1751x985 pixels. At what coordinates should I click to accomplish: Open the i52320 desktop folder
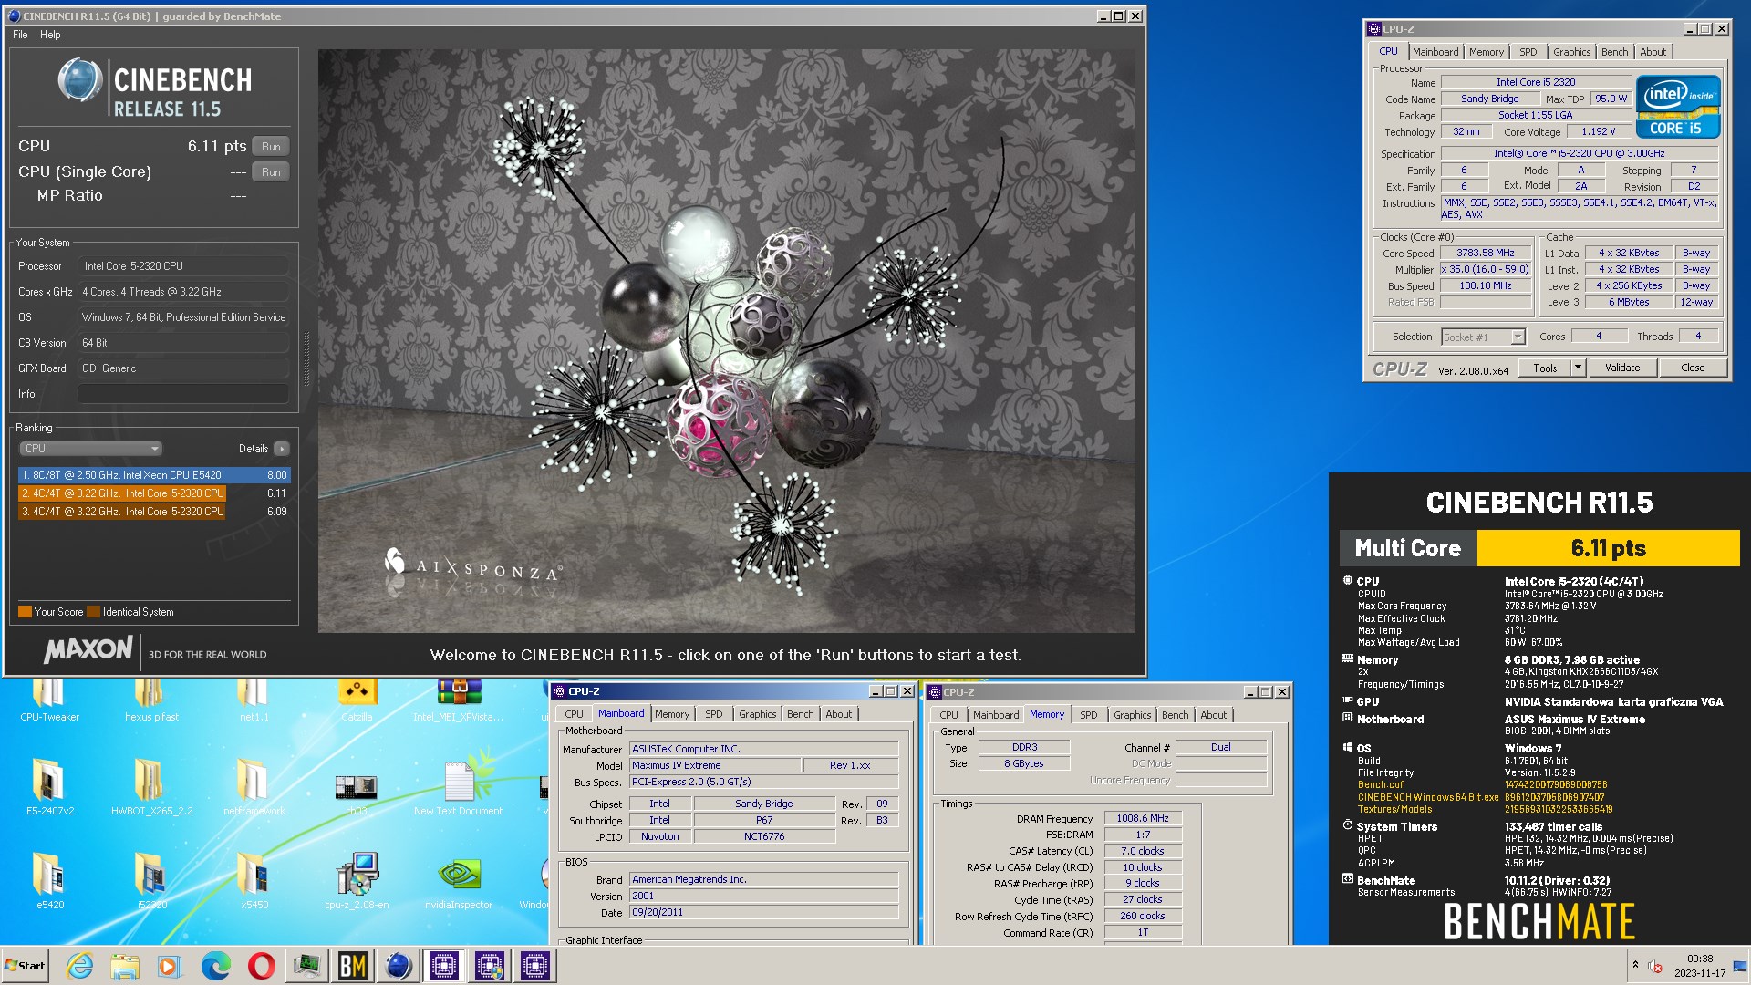[151, 881]
